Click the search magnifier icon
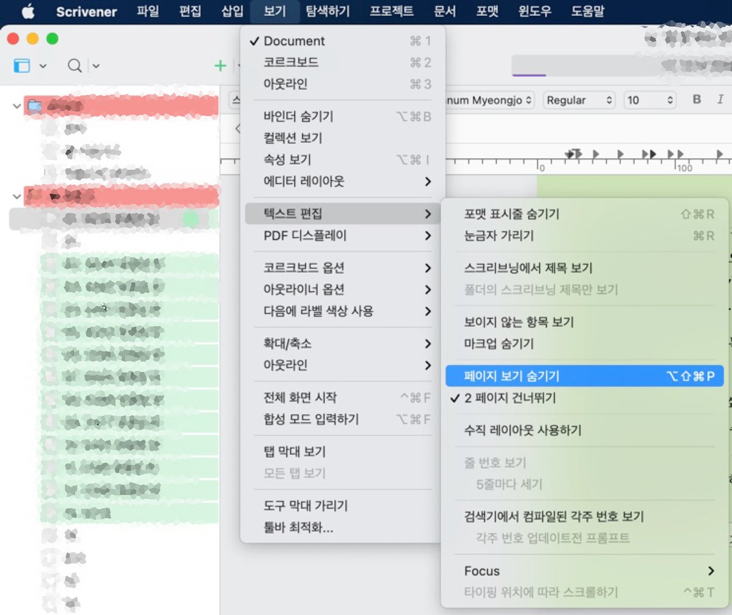 click(74, 65)
